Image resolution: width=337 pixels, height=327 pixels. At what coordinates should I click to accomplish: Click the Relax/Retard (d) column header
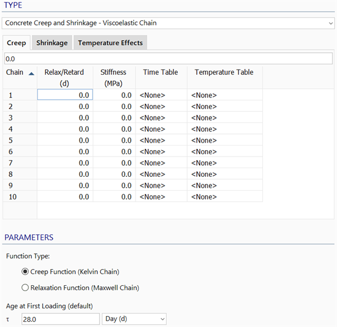pyautogui.click(x=65, y=78)
